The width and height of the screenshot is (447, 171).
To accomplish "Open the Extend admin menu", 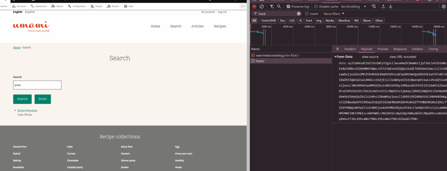I will pyautogui.click(x=57, y=6).
